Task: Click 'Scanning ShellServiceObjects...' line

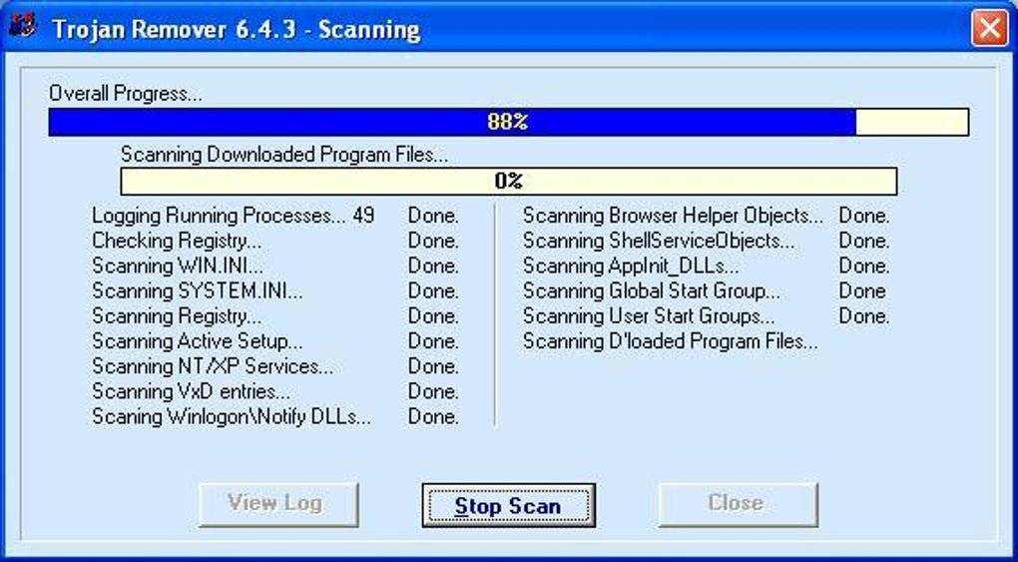Action: pos(659,241)
